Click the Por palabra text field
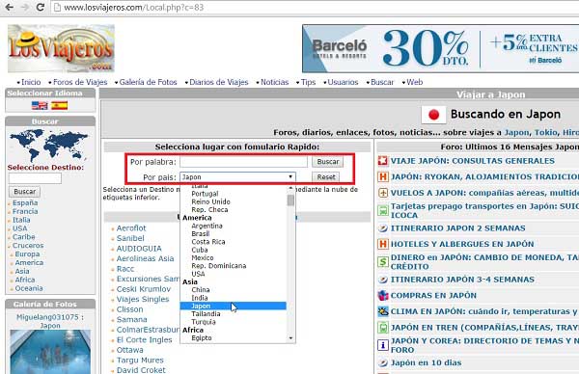579x374 pixels. pyautogui.click(x=244, y=162)
